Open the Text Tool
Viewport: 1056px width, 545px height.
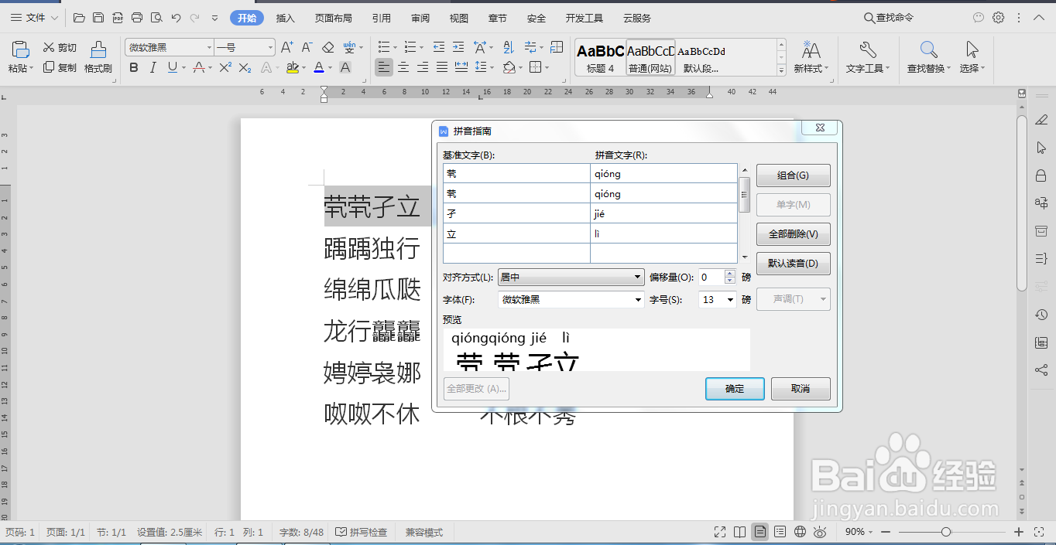tap(867, 57)
